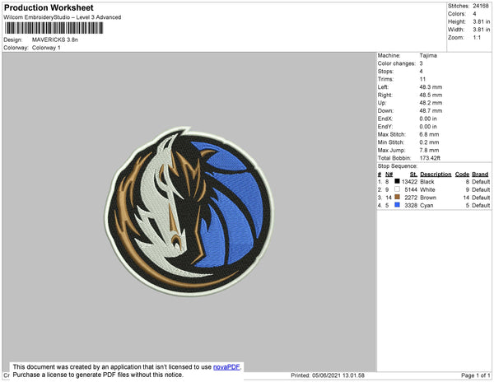
Task: Click the Zoom value 1:1
Action: (x=477, y=38)
